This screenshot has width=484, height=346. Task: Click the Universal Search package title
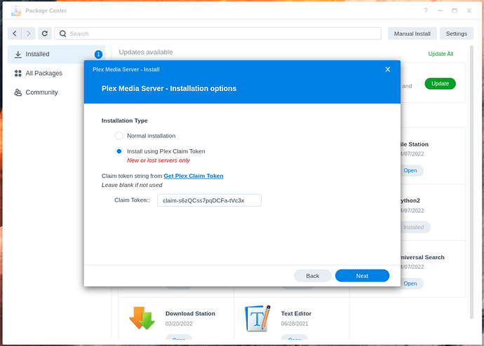pos(422,257)
